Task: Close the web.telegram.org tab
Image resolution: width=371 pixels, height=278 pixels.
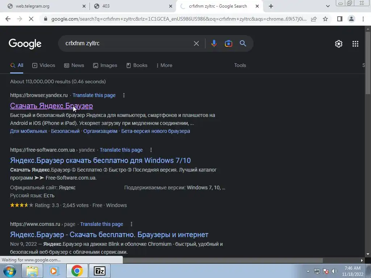Action: coord(84,6)
